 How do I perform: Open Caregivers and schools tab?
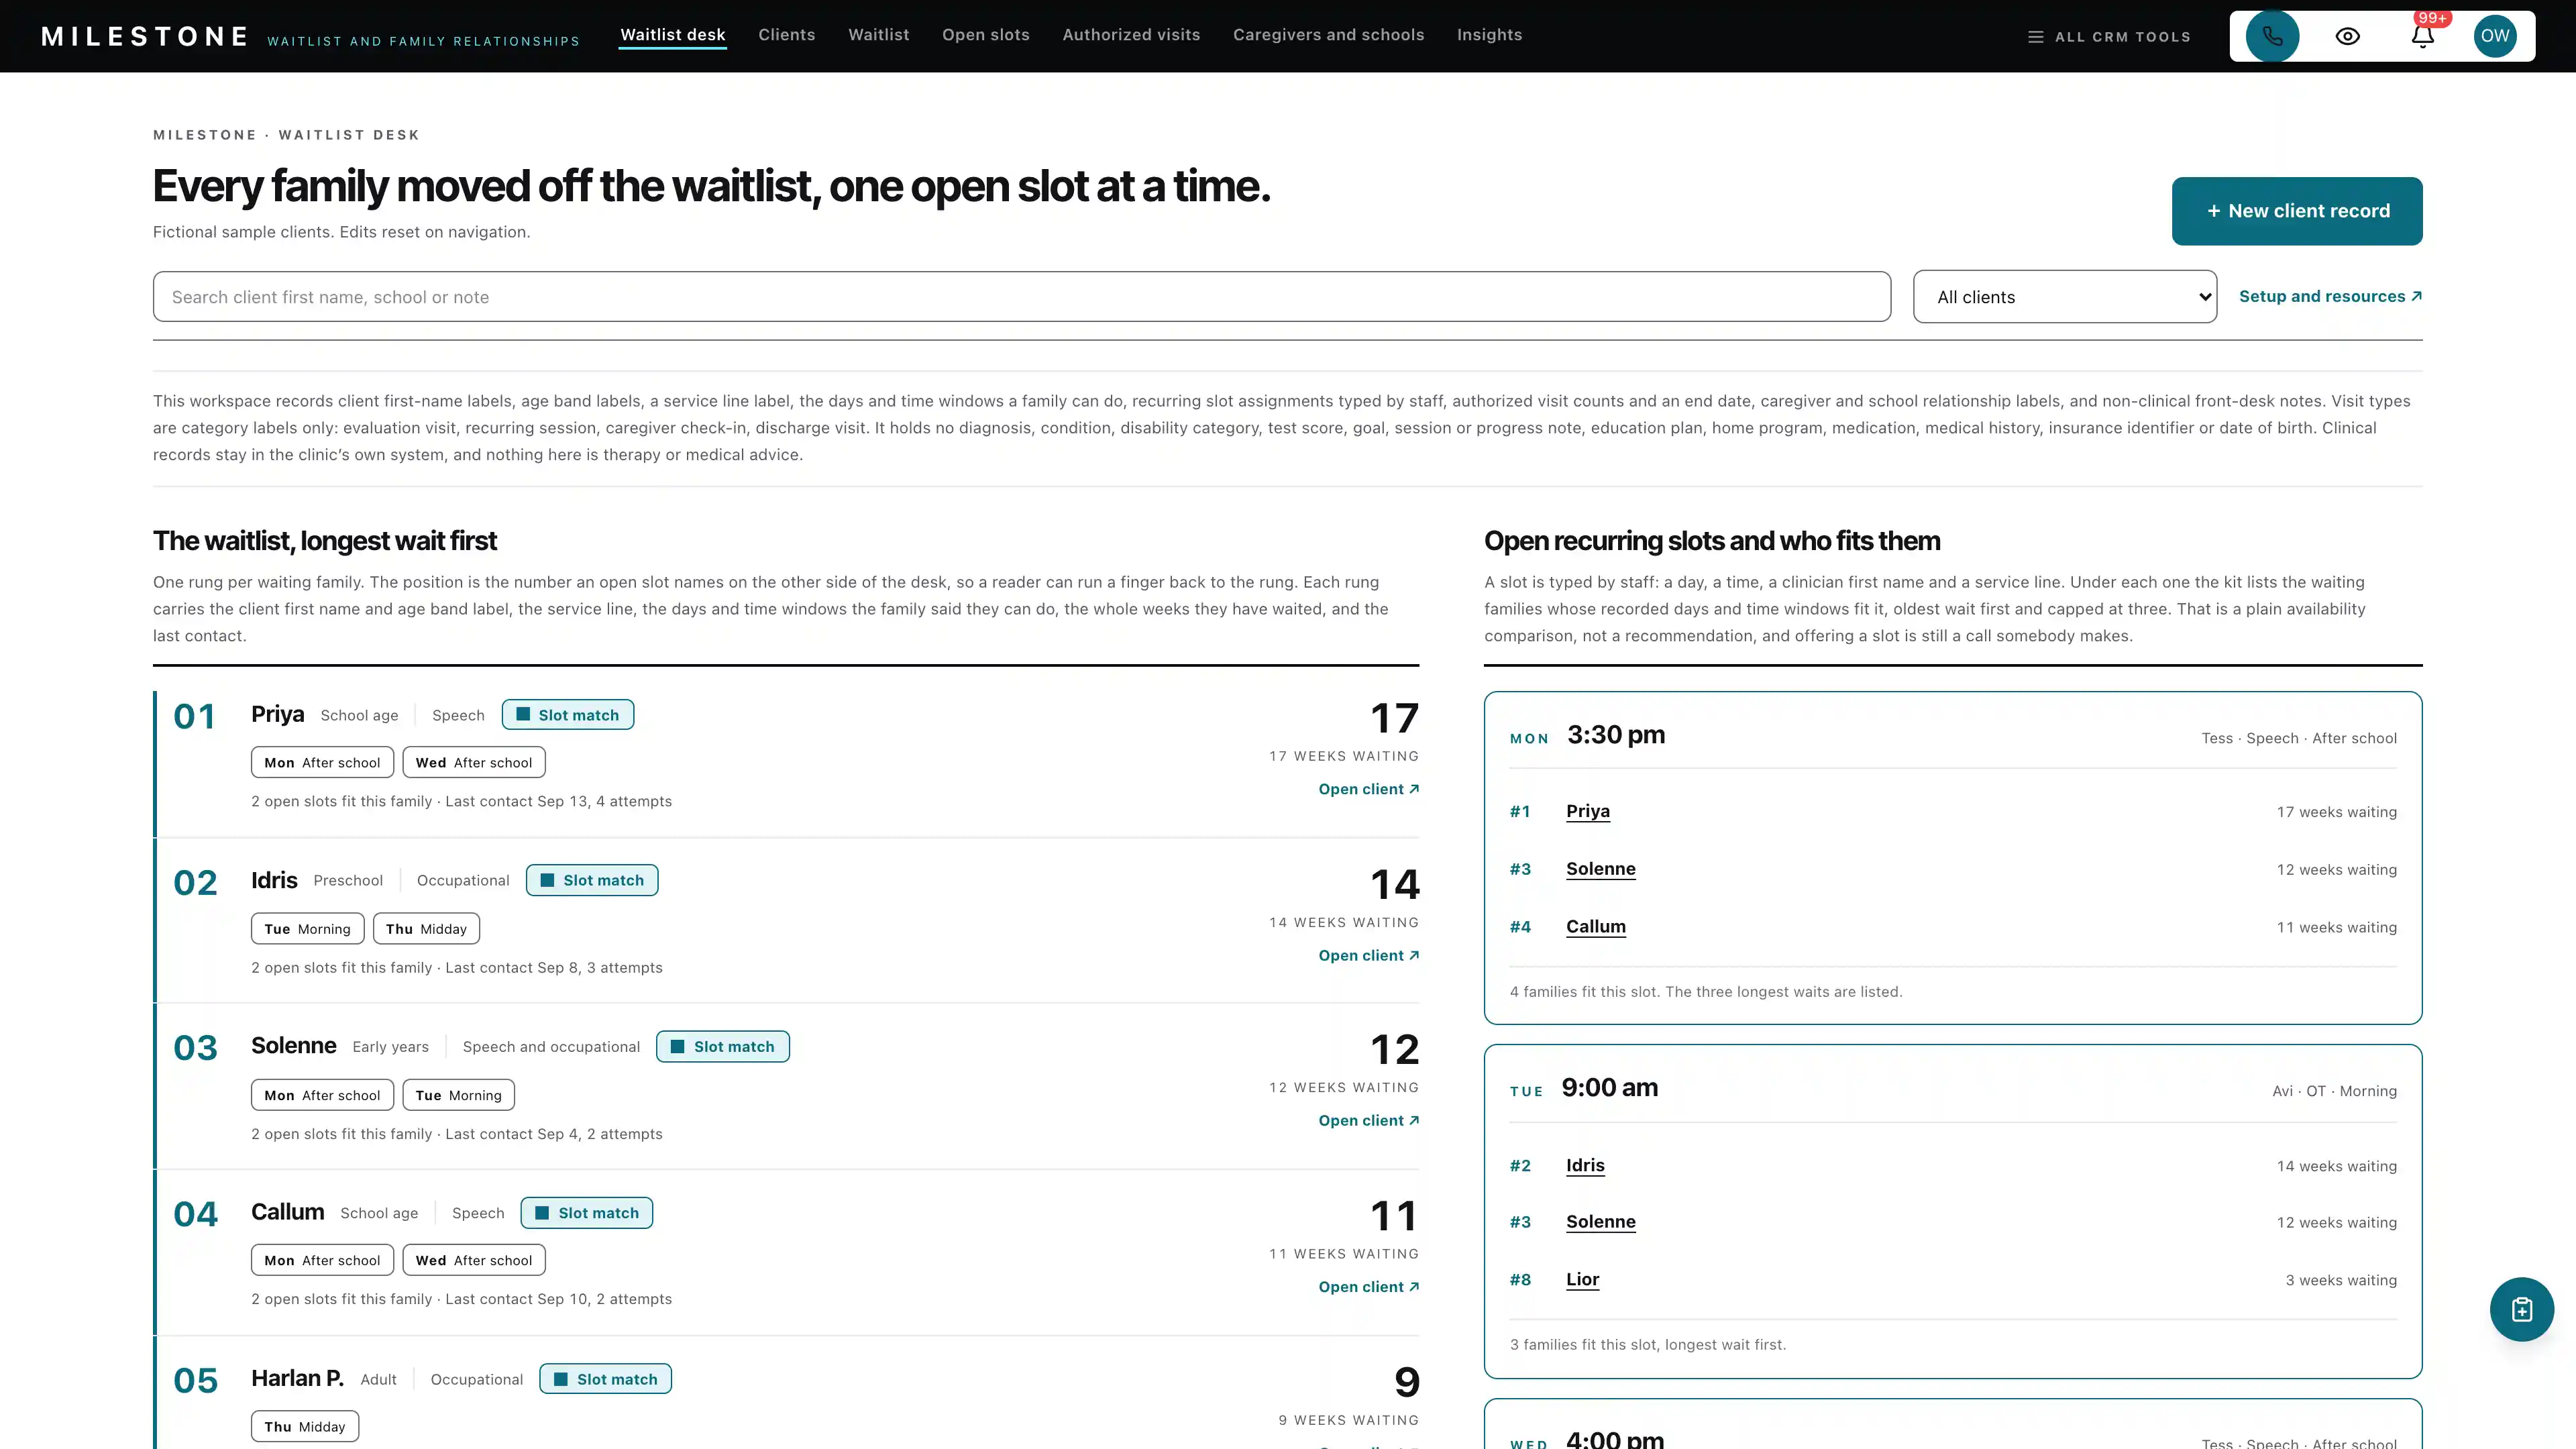[1328, 35]
